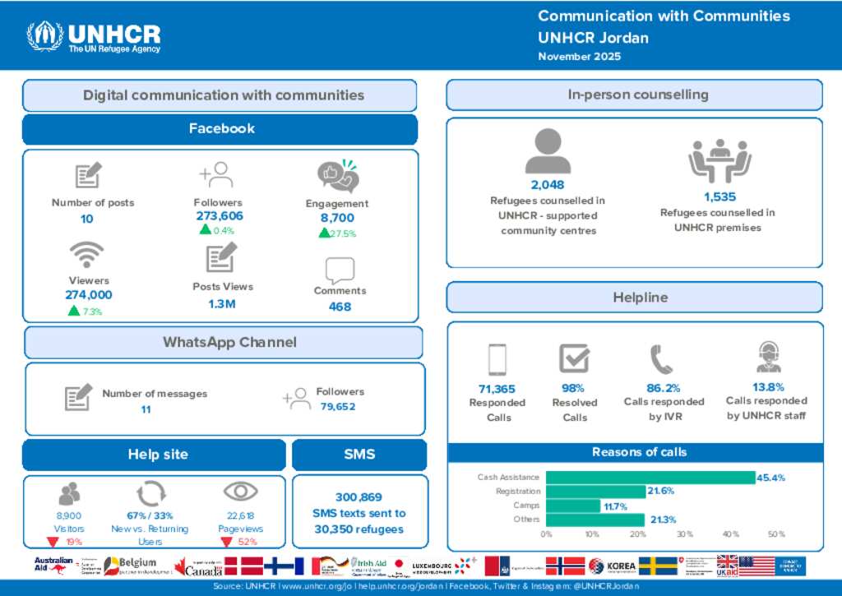Select the UNHCR staff headset agent icon
The image size is (842, 596).
(x=768, y=358)
